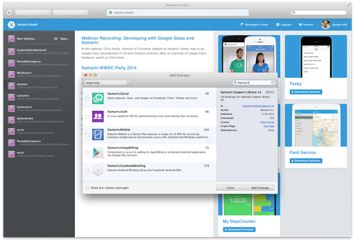Click the Xamarin.Mobile package icon

click(98, 135)
